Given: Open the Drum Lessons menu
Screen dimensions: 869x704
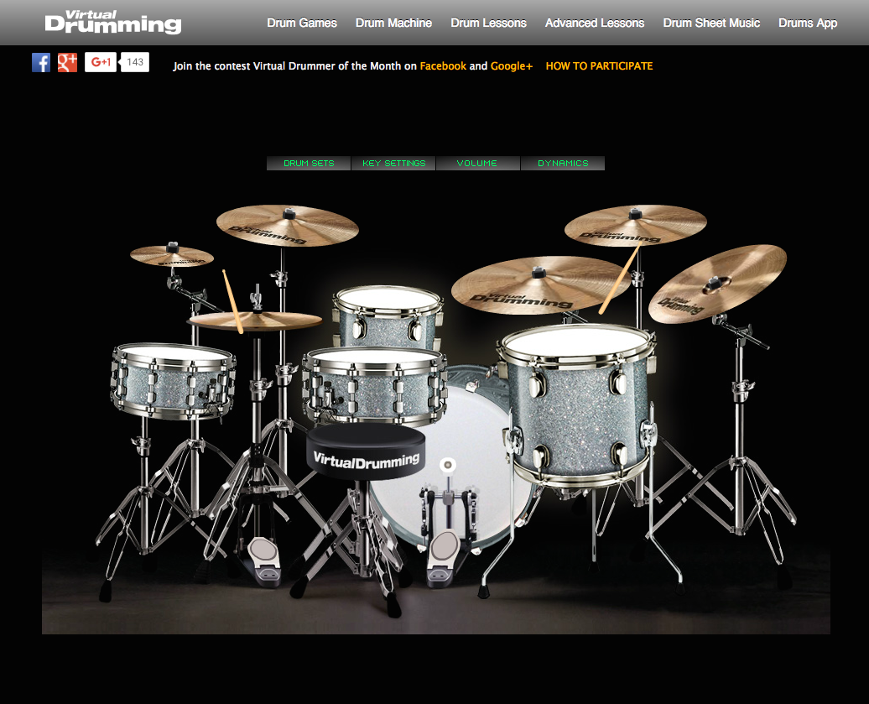Looking at the screenshot, I should pos(488,23).
